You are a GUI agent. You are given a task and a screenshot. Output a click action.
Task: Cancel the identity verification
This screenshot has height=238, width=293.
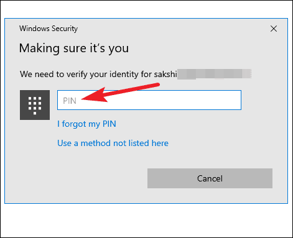coord(210,178)
